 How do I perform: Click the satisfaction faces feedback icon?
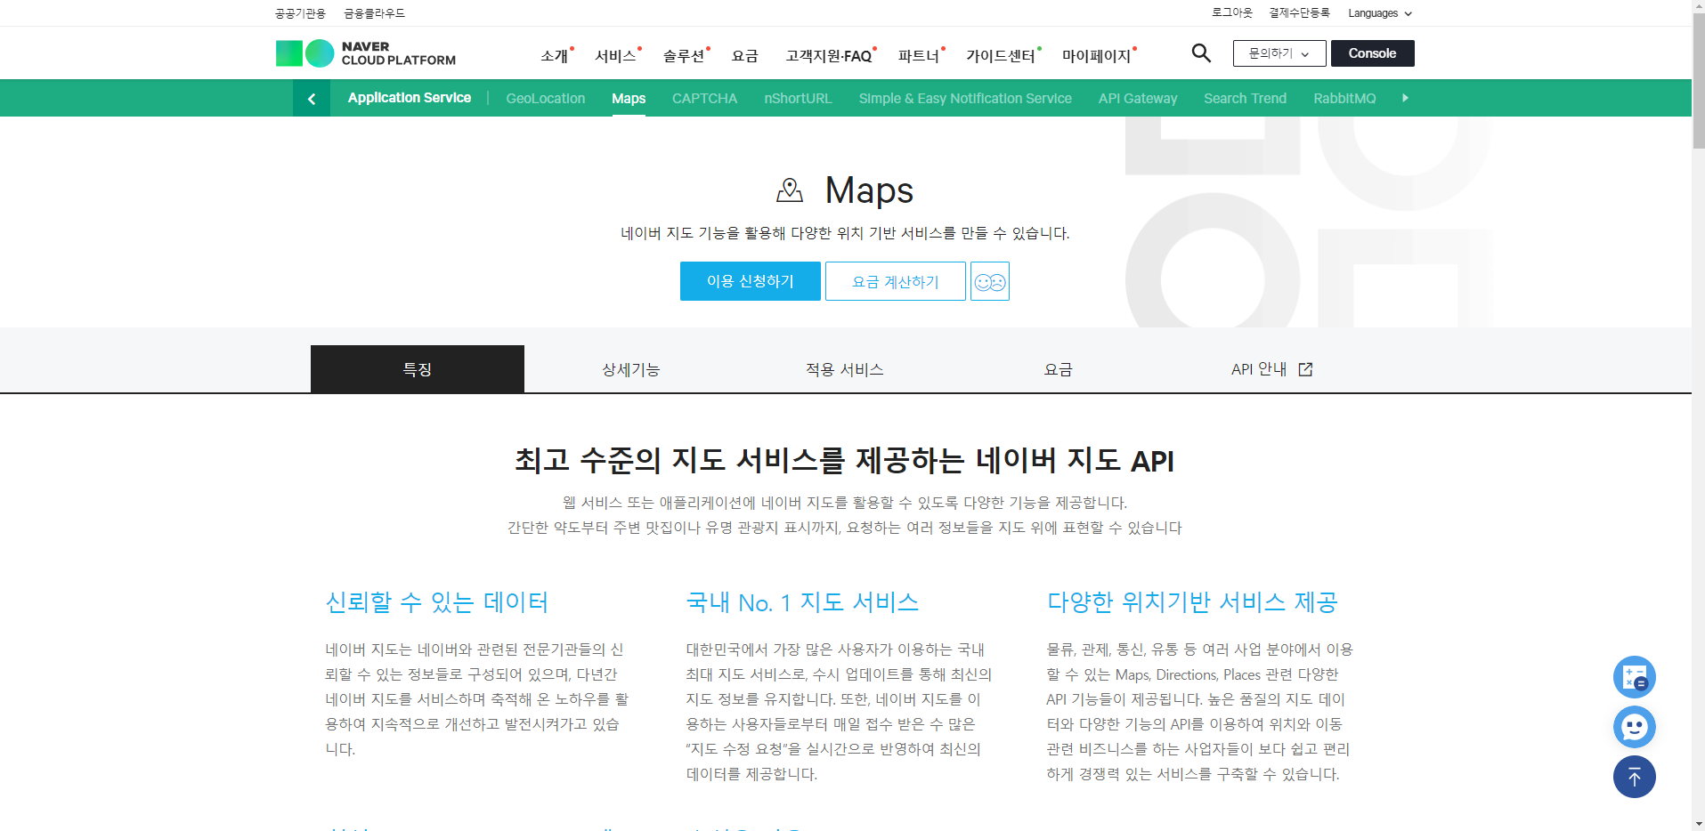[990, 281]
